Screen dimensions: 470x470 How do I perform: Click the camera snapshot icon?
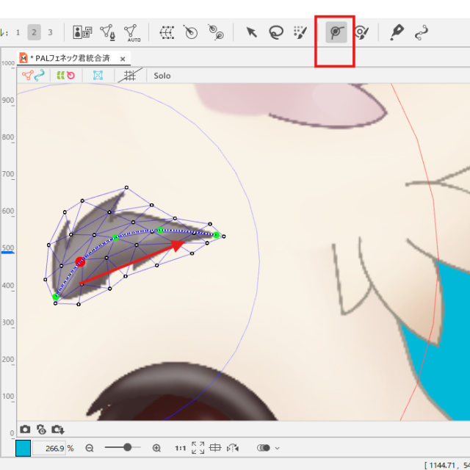[26, 429]
